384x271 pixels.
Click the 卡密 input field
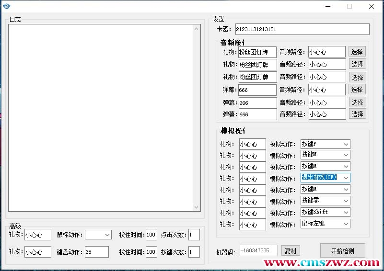click(302, 29)
